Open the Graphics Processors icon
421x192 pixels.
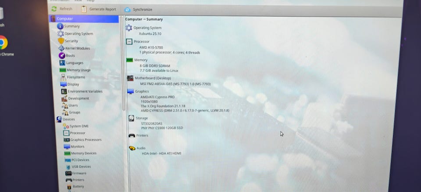(67, 140)
